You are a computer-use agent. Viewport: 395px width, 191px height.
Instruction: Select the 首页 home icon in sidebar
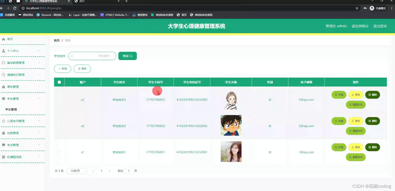pos(4,39)
